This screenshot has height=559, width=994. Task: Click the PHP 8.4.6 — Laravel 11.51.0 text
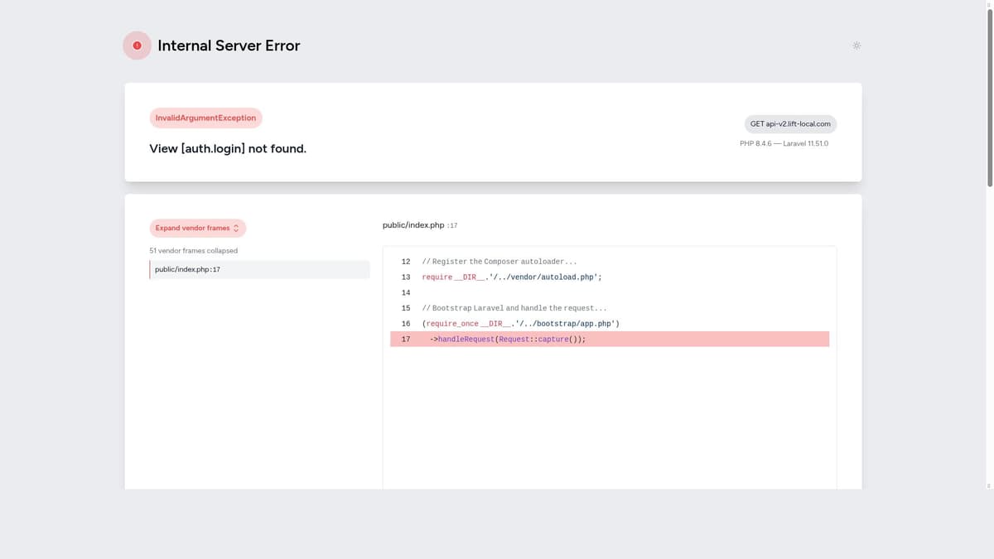point(784,143)
